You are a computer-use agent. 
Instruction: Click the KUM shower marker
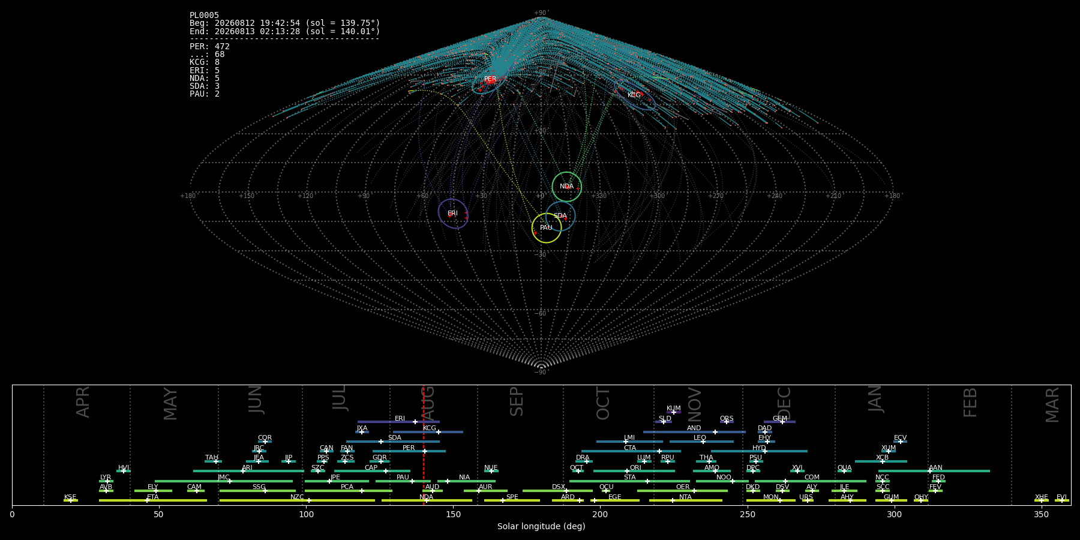pos(674,412)
